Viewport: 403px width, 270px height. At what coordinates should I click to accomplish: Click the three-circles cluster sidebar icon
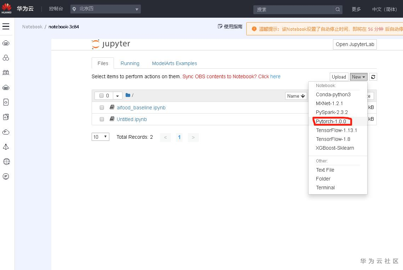6,58
